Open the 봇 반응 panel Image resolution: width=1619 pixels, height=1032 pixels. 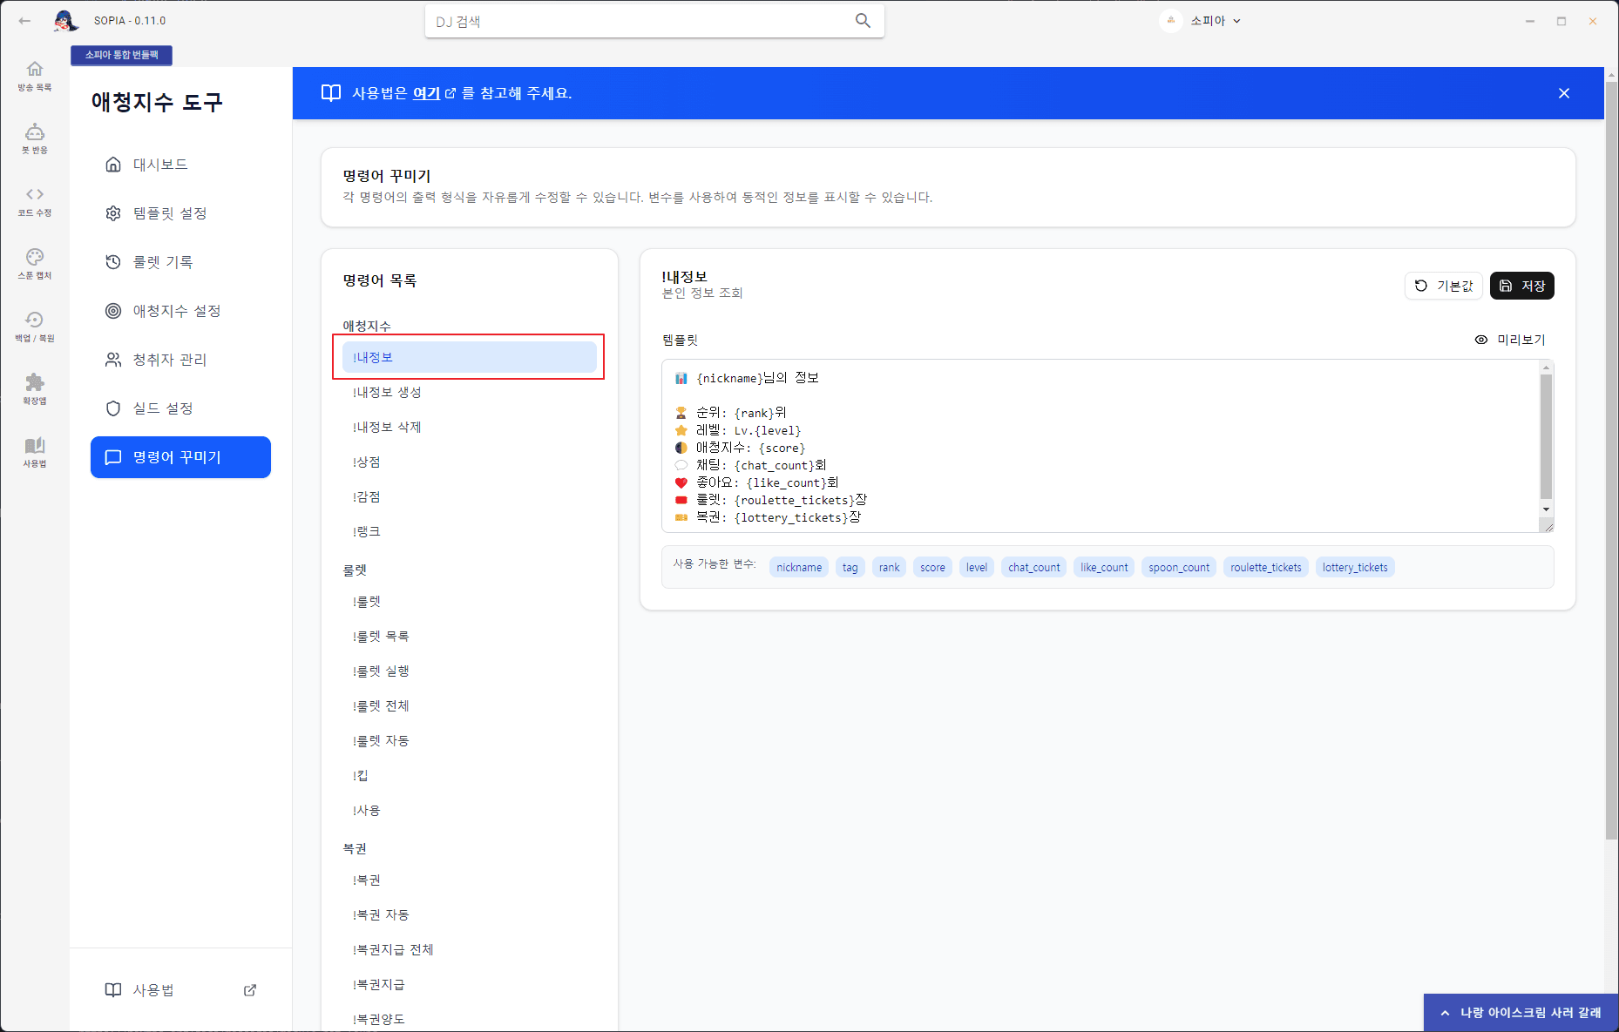coord(34,138)
